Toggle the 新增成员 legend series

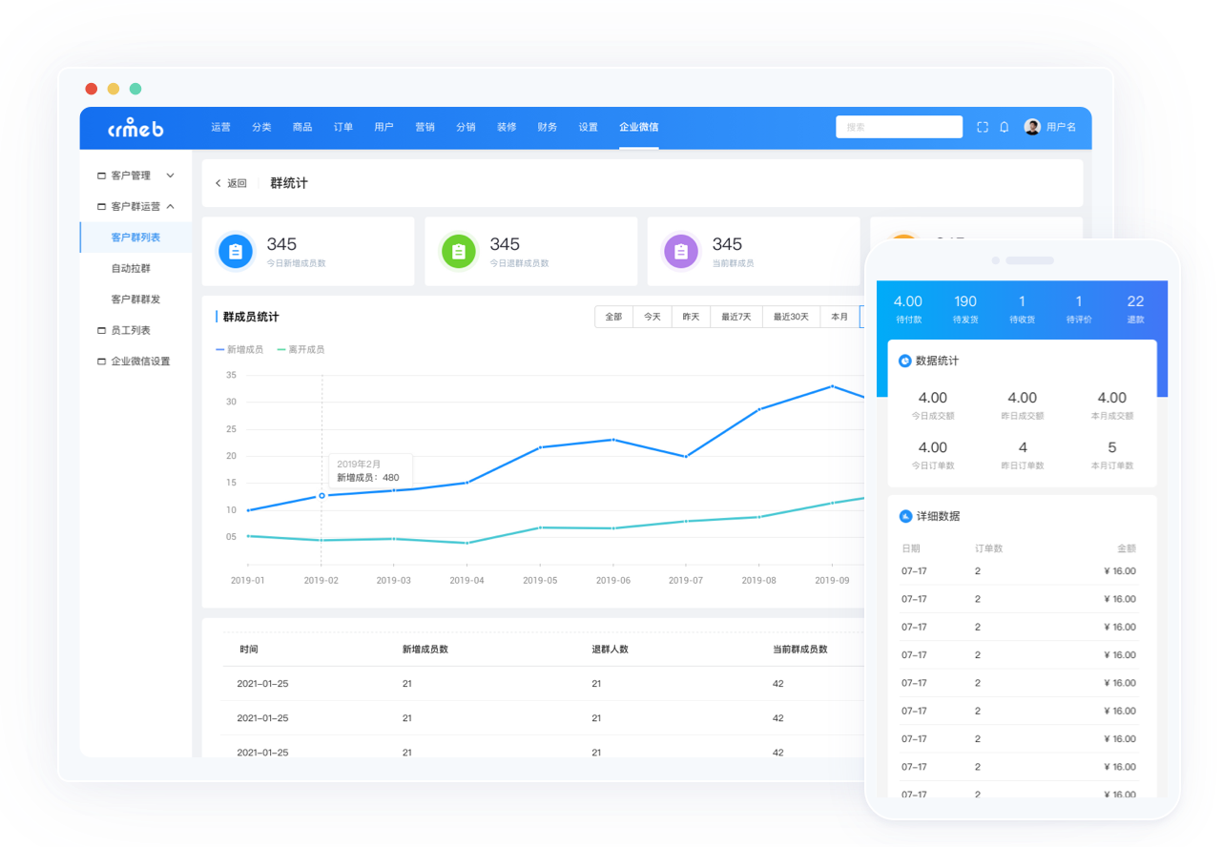coord(240,350)
